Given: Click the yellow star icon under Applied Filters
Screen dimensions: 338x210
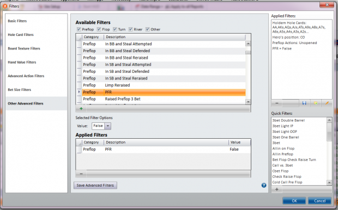Looking at the screenshot, I should (x=316, y=103).
